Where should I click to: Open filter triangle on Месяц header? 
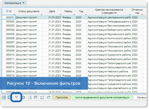pos(74,14)
